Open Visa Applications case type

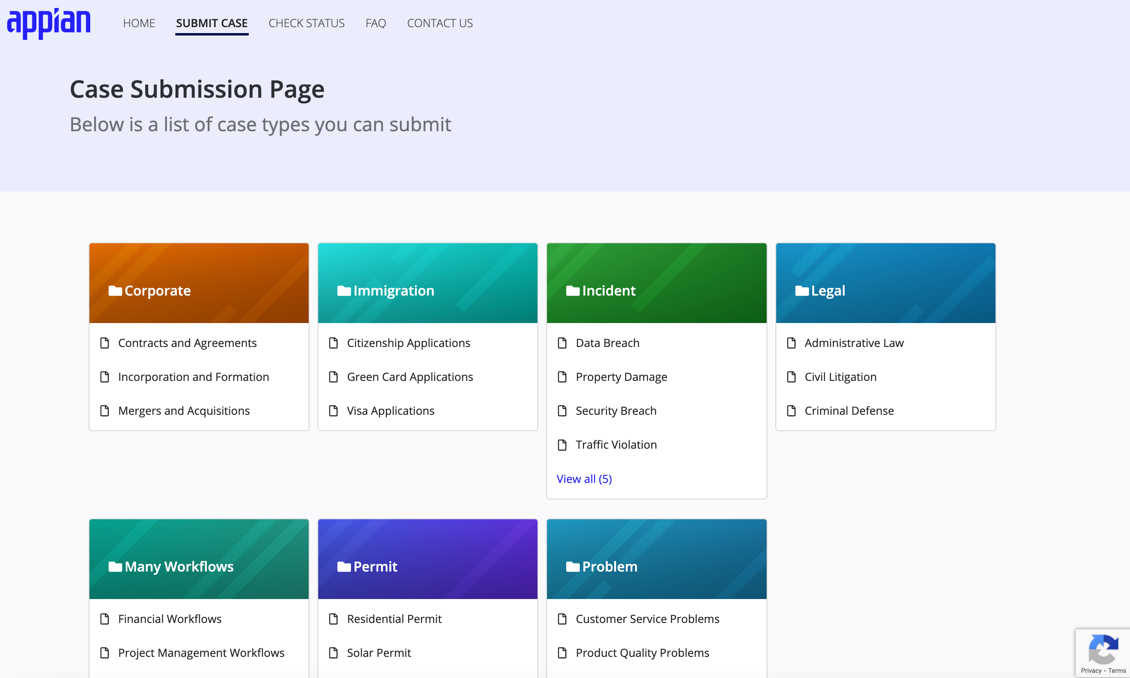pyautogui.click(x=391, y=410)
